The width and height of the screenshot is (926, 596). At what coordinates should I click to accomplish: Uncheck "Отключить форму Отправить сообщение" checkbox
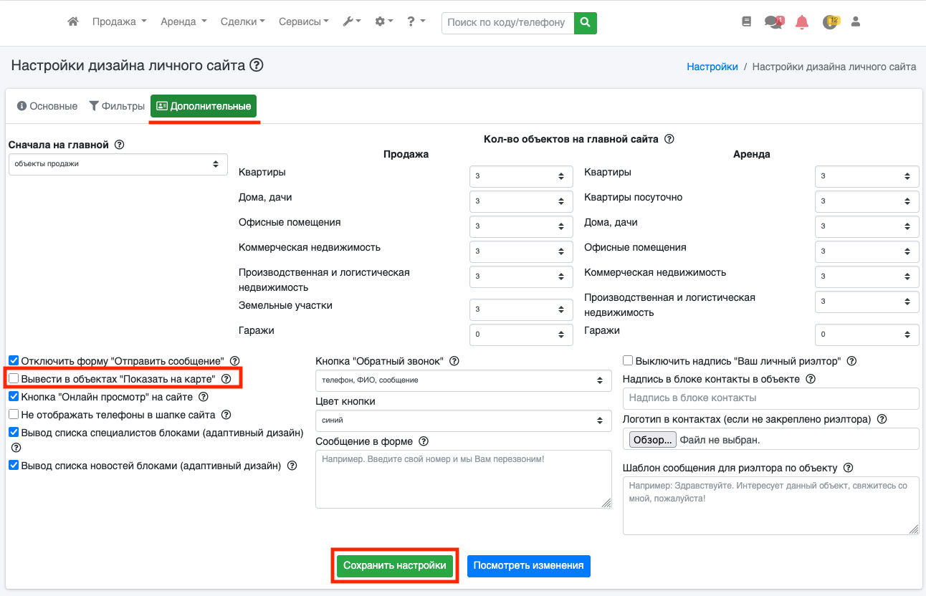tap(14, 360)
